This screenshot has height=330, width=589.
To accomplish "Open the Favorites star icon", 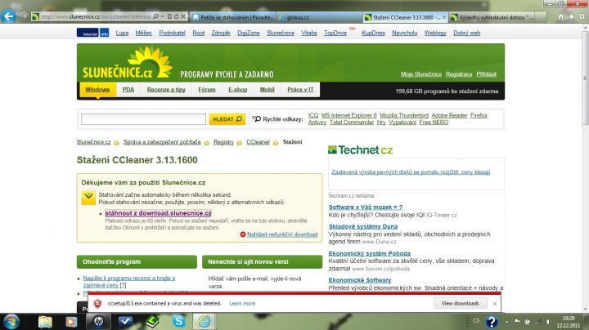I will [571, 16].
